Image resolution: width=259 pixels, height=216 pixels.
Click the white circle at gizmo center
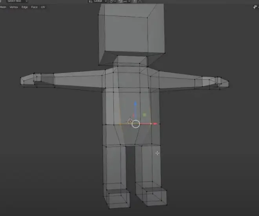(x=136, y=124)
